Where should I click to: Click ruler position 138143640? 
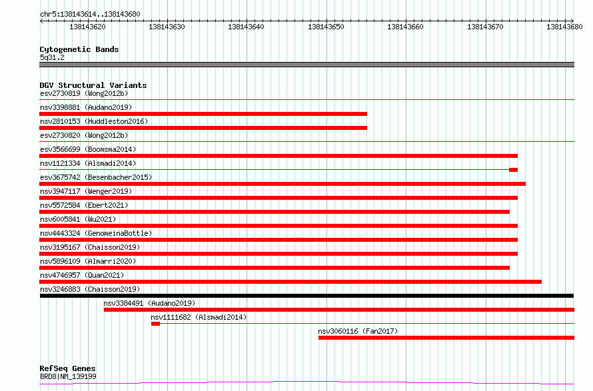(x=247, y=27)
